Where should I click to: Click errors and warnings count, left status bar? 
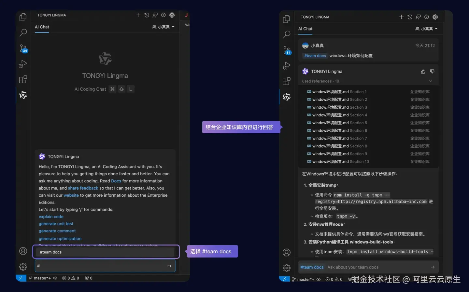point(71,278)
